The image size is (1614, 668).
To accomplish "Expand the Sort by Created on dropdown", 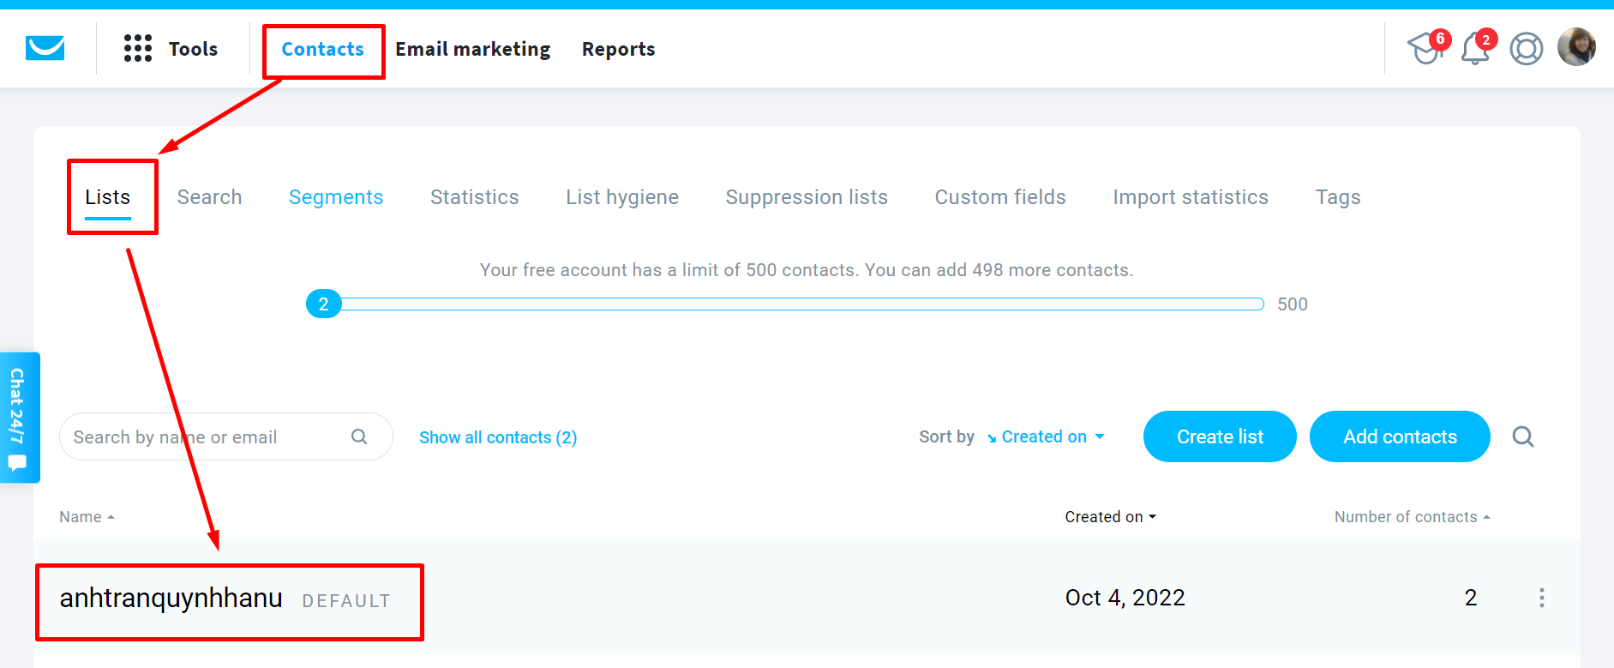I will click(1046, 436).
